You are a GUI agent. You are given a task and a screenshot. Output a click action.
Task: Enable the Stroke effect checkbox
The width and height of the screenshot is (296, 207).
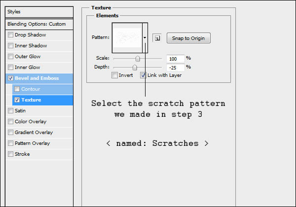[x=10, y=154]
